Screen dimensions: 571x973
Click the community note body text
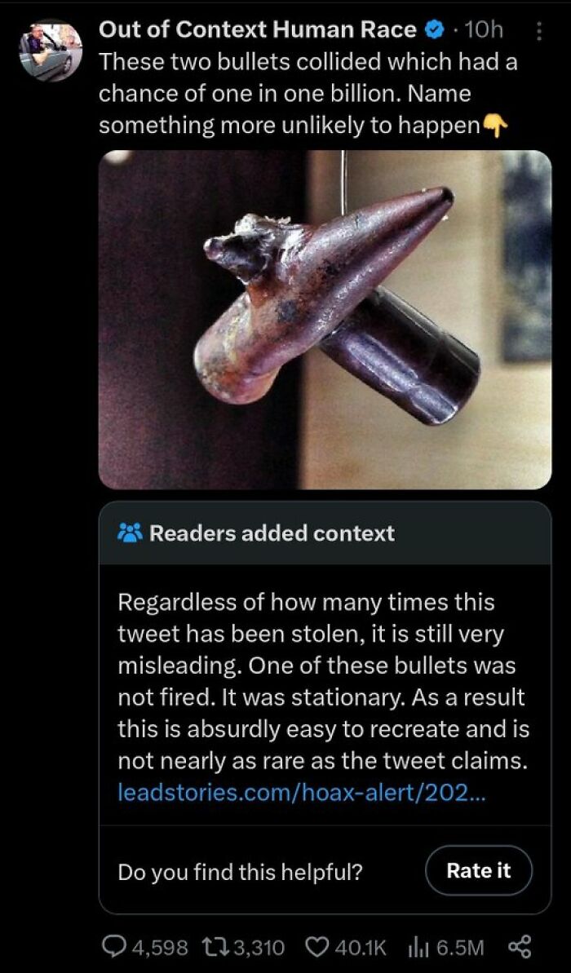(323, 681)
